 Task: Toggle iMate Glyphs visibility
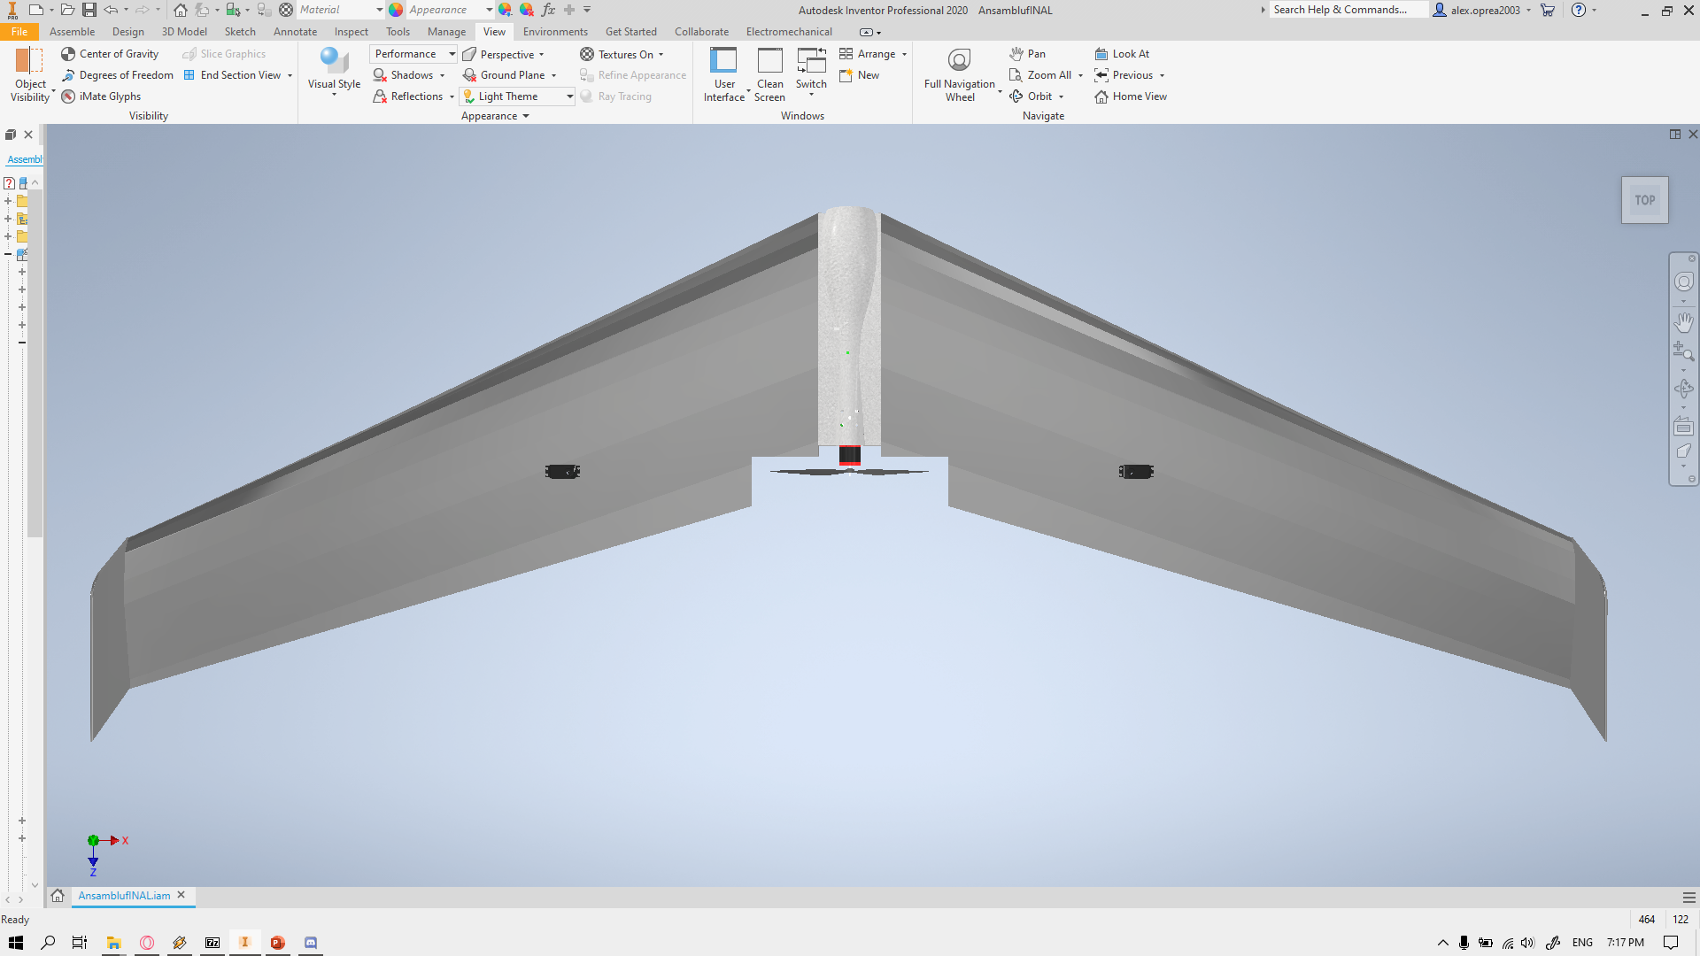(102, 96)
